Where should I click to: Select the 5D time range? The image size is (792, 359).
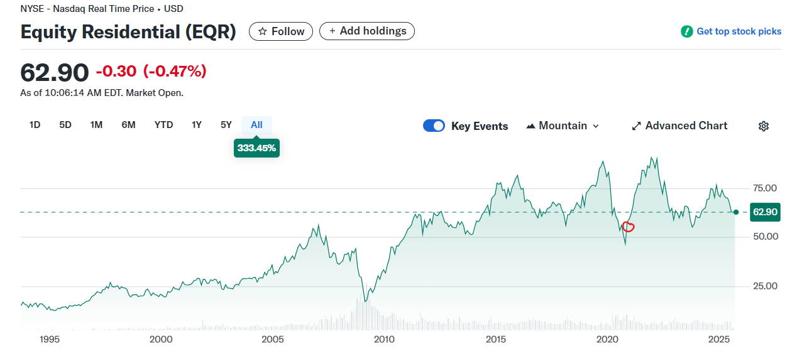(x=65, y=125)
